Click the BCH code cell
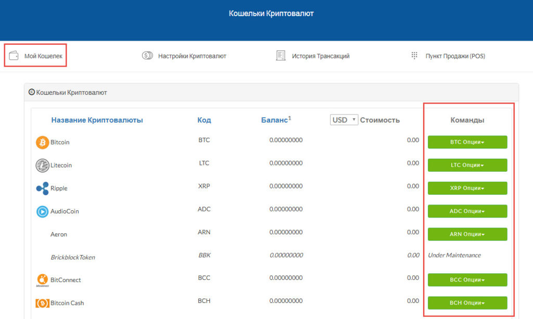533x319 pixels. (x=204, y=301)
